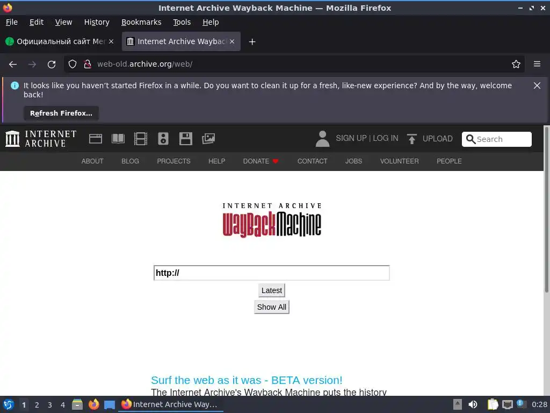Open the Internet Archive texts book icon
Screen dimensions: 550x413
tap(118, 139)
